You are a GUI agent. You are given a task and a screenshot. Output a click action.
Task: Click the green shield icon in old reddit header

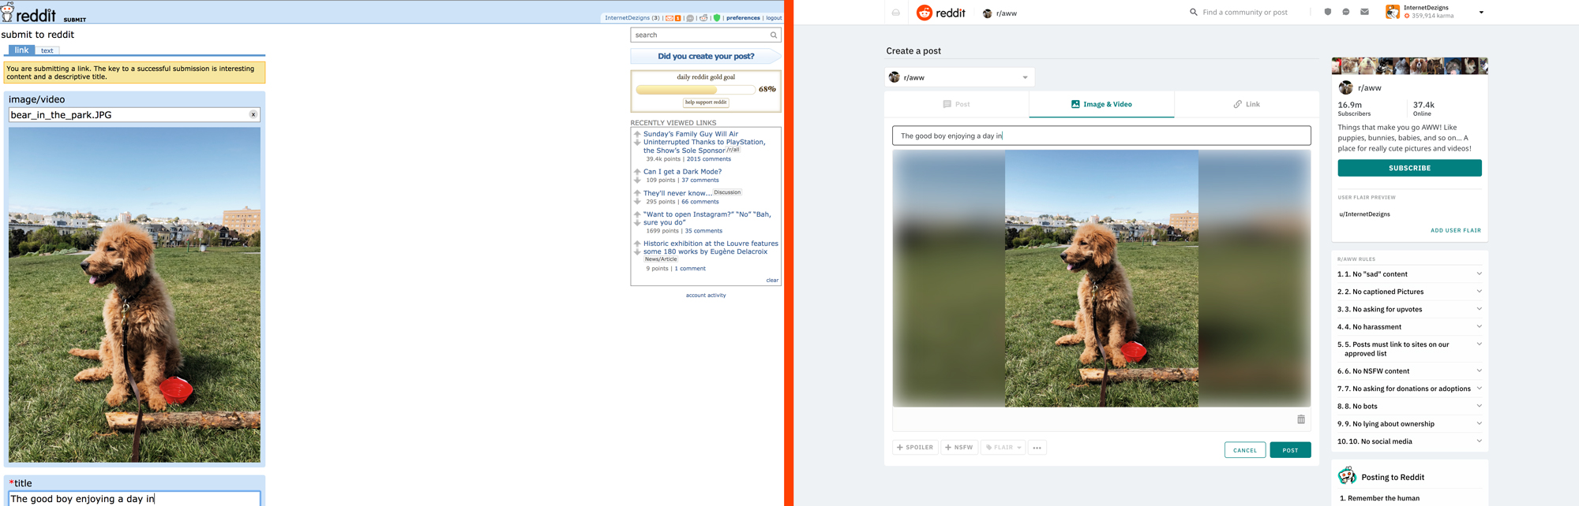(x=717, y=17)
